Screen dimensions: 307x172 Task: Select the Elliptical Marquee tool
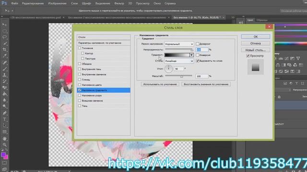click(x=4, y=31)
